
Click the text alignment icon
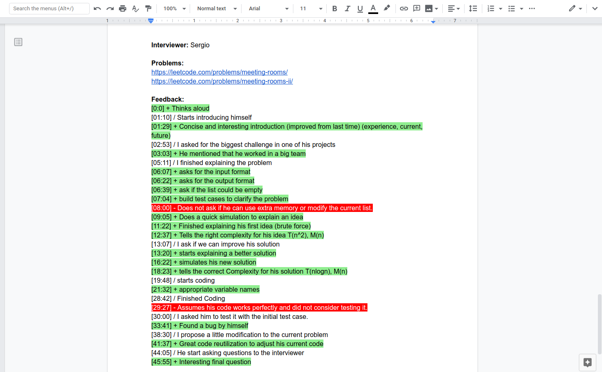(x=451, y=9)
